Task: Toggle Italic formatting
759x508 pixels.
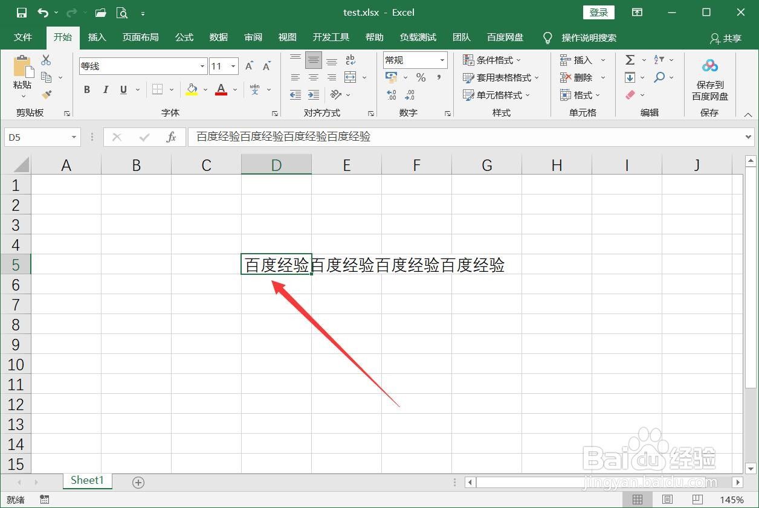Action: tap(105, 89)
